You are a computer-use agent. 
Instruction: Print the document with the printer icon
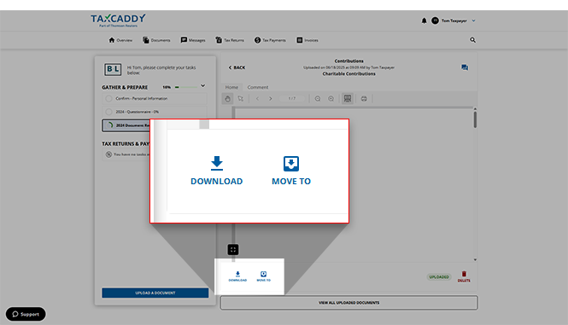click(364, 98)
